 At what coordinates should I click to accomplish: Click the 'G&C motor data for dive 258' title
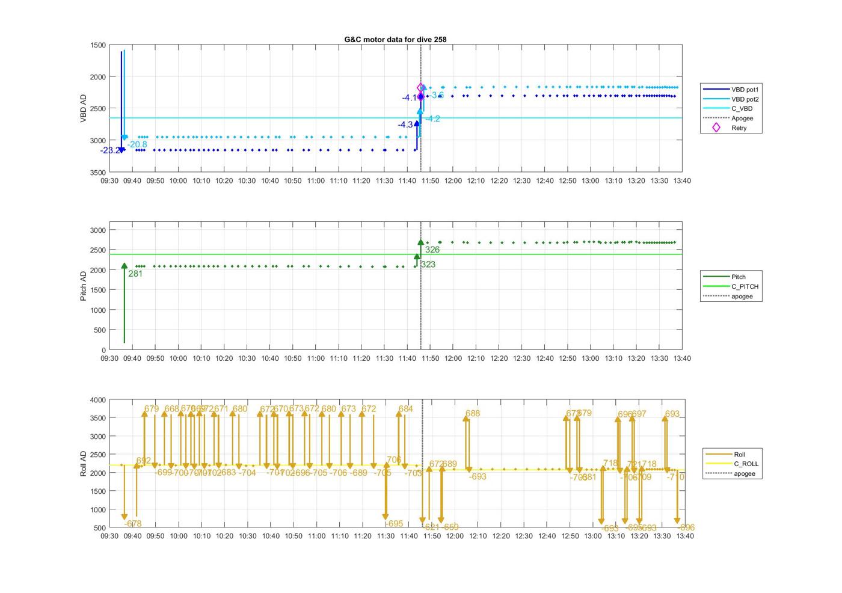point(395,39)
